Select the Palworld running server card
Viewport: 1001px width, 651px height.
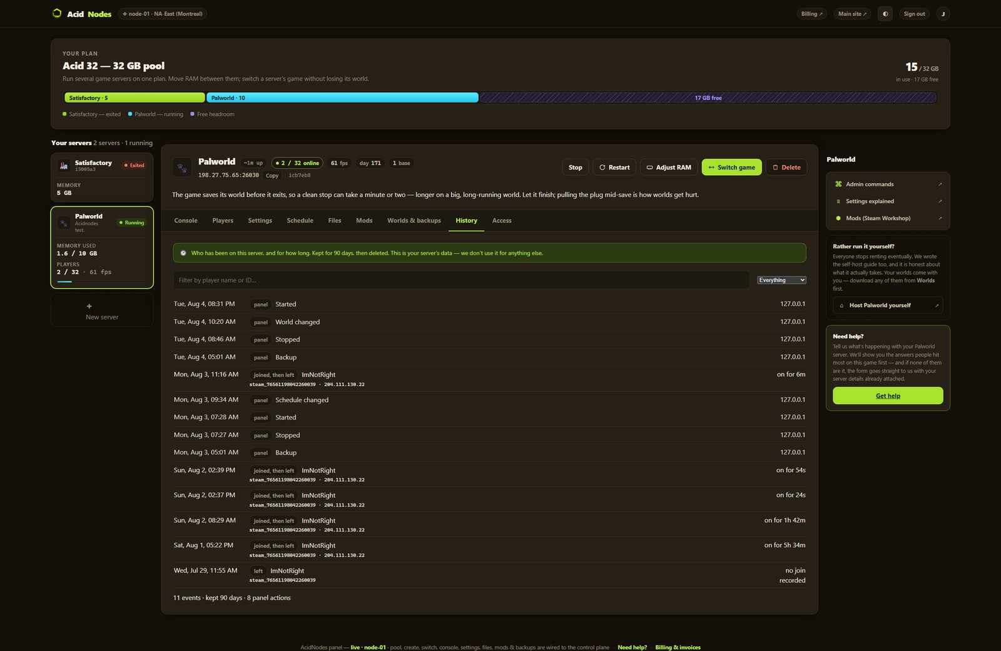click(x=102, y=248)
